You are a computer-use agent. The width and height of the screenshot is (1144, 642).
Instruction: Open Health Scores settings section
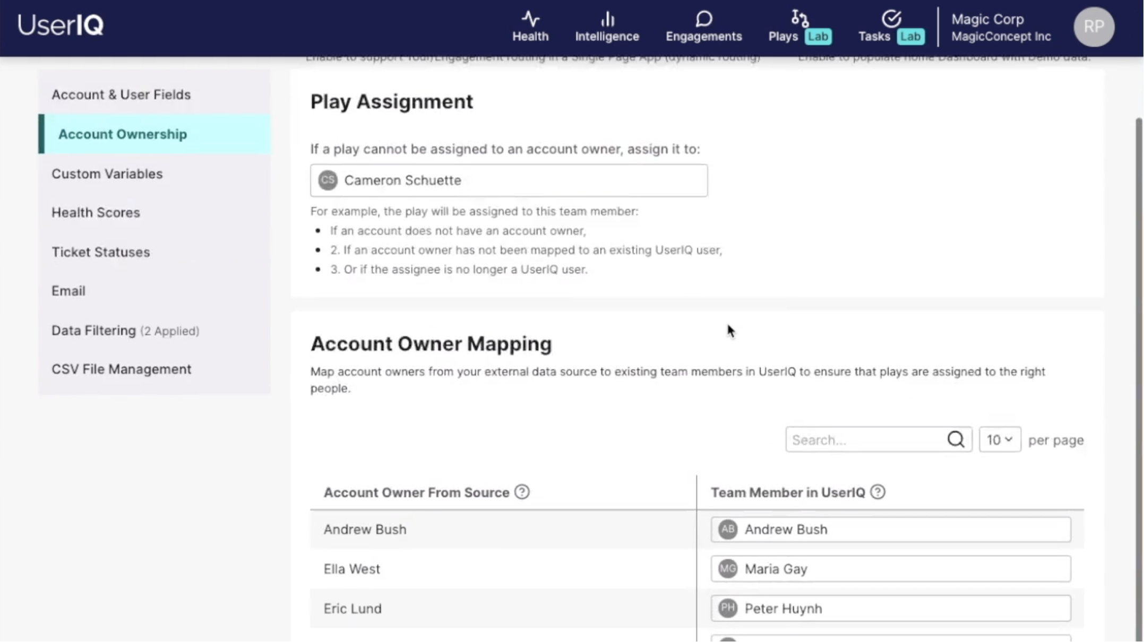coord(96,213)
